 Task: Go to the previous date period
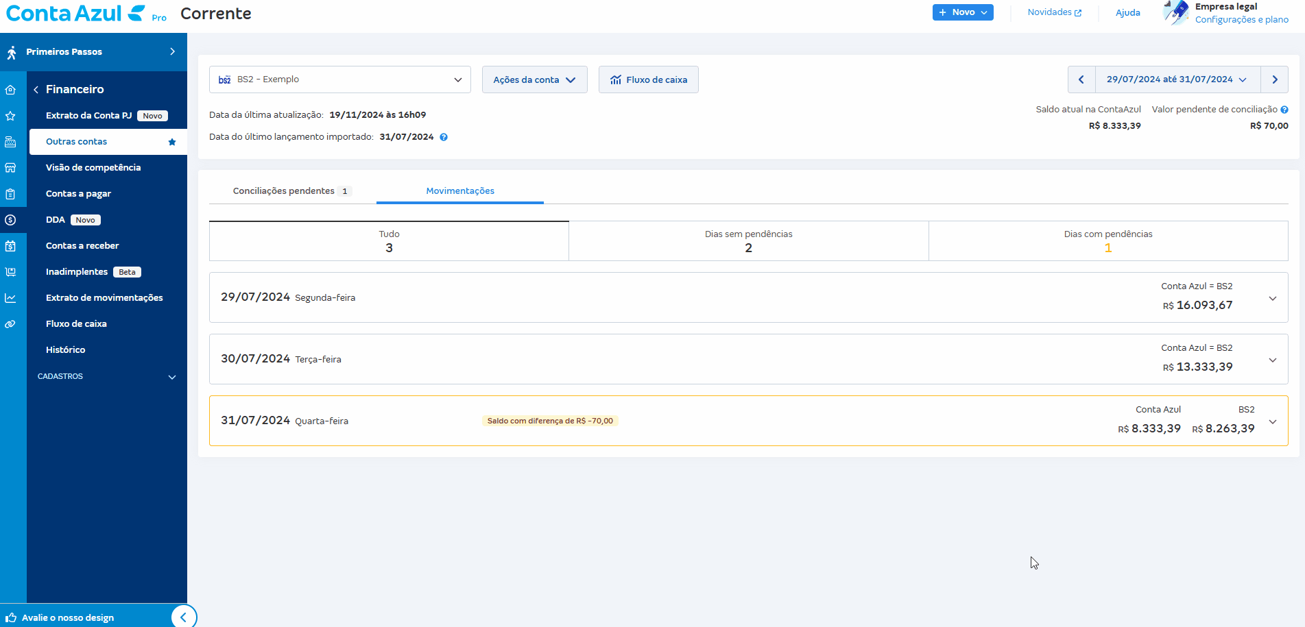pyautogui.click(x=1081, y=79)
